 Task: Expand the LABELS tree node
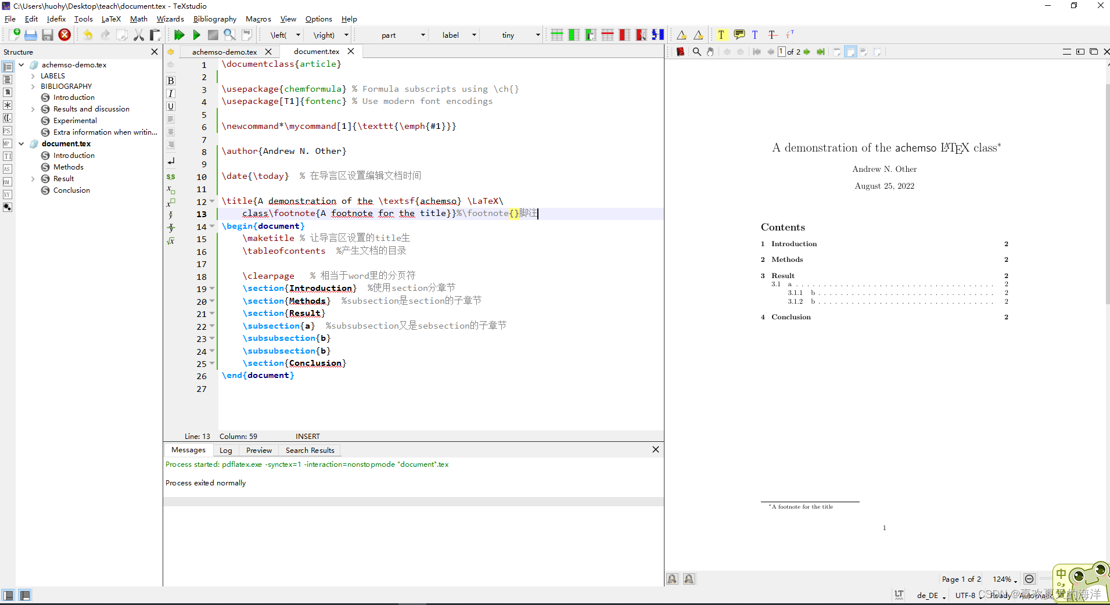coord(33,75)
